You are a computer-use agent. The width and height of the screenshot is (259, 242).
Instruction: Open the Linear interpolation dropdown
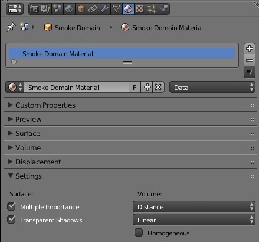(194, 220)
